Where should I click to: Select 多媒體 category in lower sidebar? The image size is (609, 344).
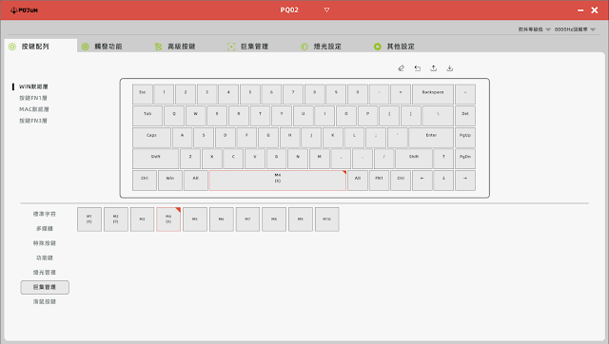click(x=45, y=229)
